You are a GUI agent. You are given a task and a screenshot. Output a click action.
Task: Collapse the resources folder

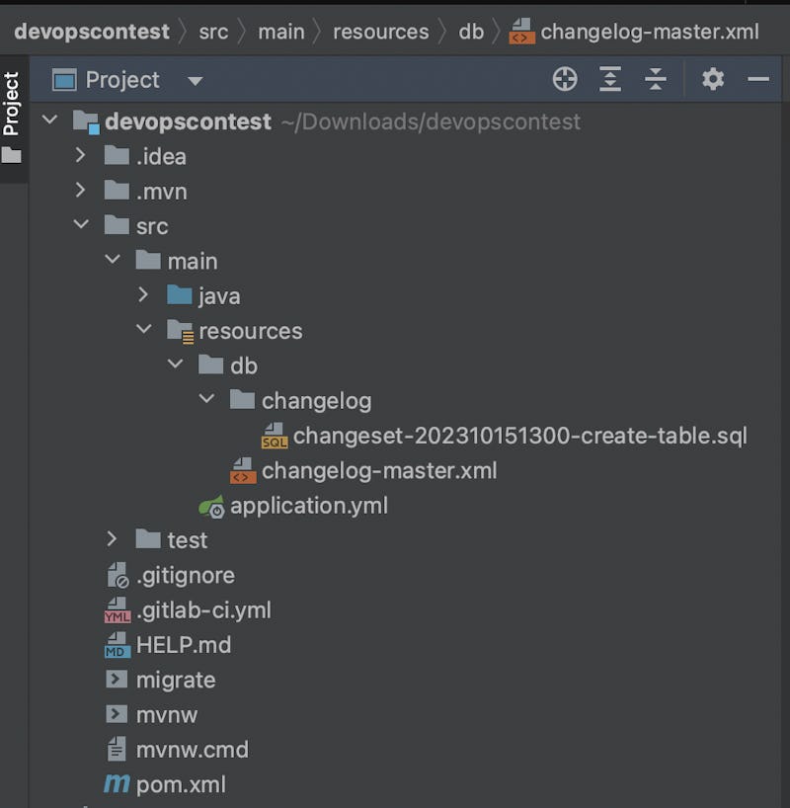pos(144,330)
